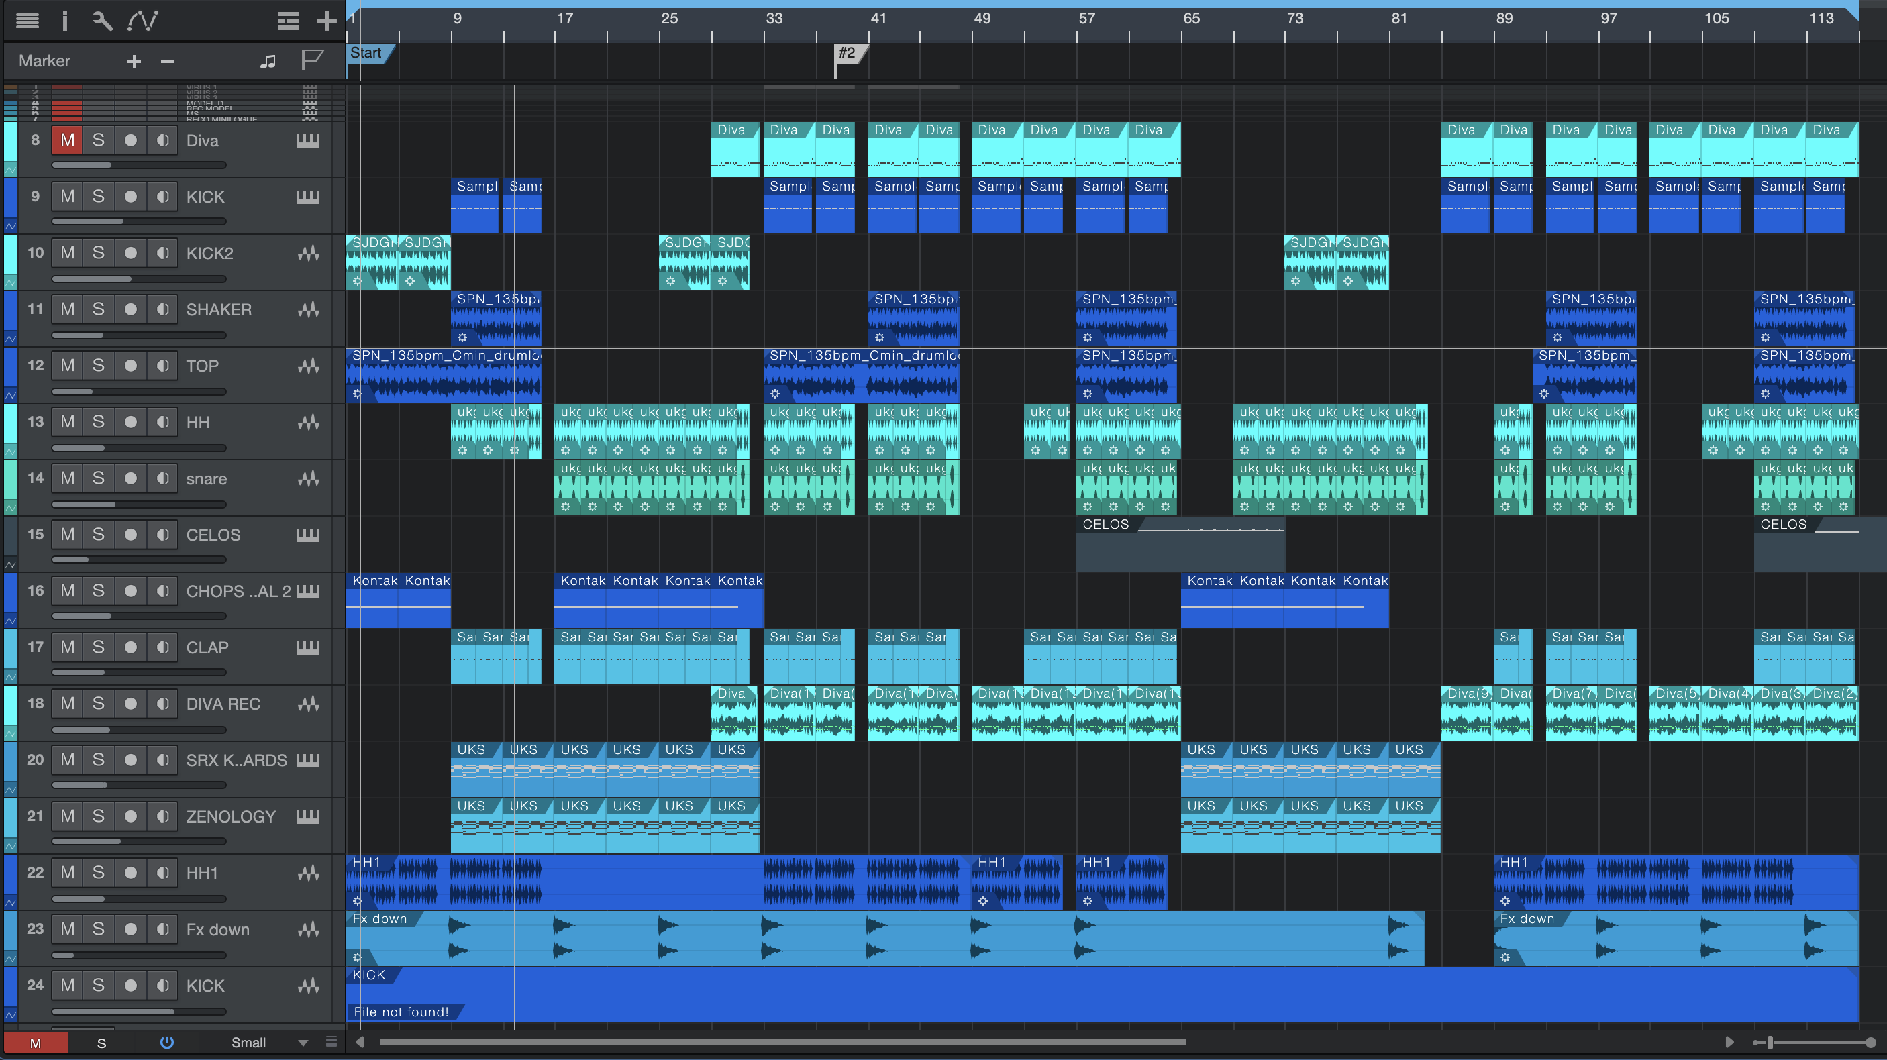Image resolution: width=1887 pixels, height=1060 pixels.
Task: Click the add tracks plus icon
Action: click(x=326, y=21)
